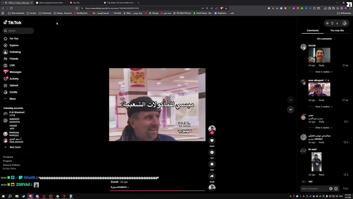This screenshot has width=353, height=199.
Task: Like the comment with 0 likes
Action: (x=345, y=142)
